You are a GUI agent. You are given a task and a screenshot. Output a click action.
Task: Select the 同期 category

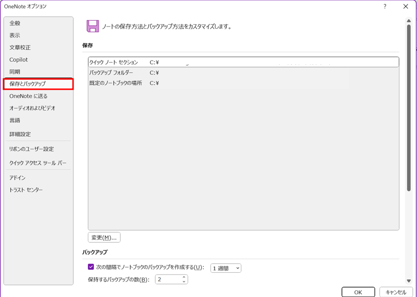tap(38, 72)
